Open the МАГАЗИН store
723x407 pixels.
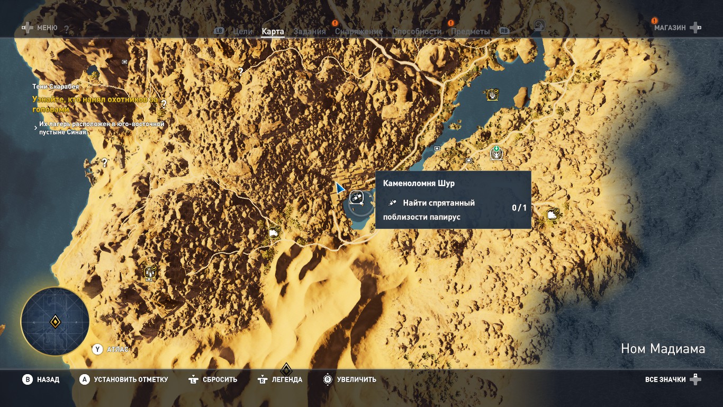(x=670, y=28)
